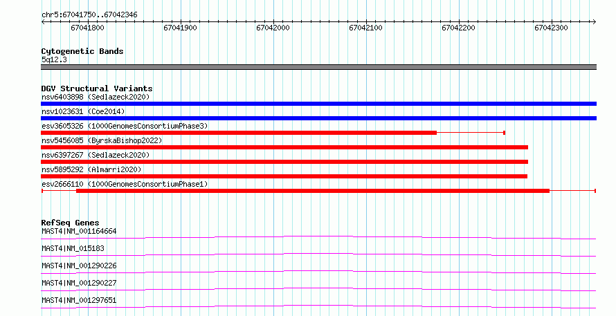Click variant label esv3605326 (1000GenomesConsortiumPhase3)
The width and height of the screenshot is (616, 316).
pos(125,126)
